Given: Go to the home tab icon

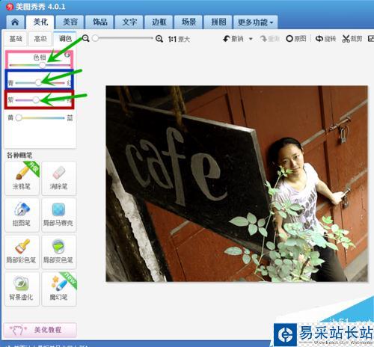Looking at the screenshot, I should coord(15,22).
